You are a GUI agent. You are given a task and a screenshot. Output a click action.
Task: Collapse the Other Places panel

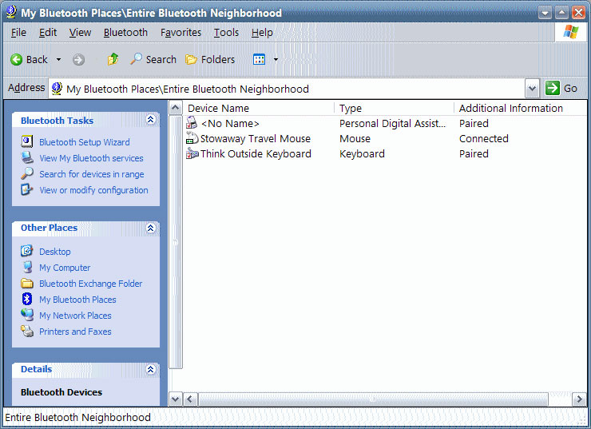[x=150, y=228]
